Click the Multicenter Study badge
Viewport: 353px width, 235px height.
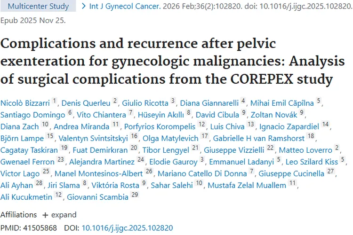click(39, 7)
